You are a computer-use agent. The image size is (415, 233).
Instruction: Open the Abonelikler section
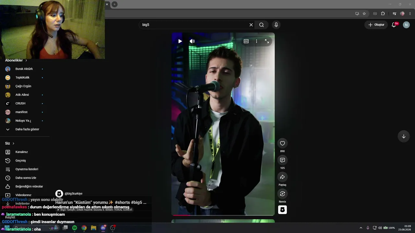coord(16,61)
